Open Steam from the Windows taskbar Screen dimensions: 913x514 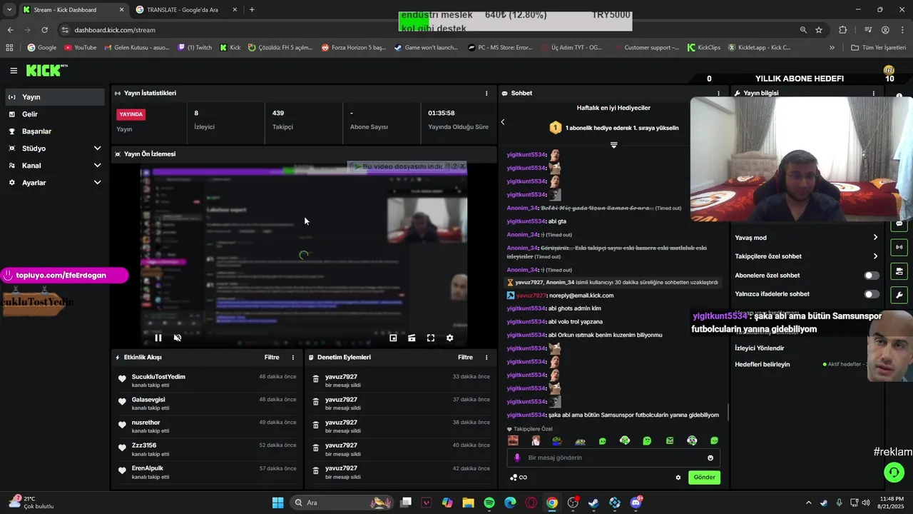(593, 503)
